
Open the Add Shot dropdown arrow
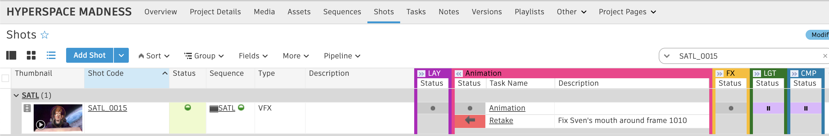(121, 56)
